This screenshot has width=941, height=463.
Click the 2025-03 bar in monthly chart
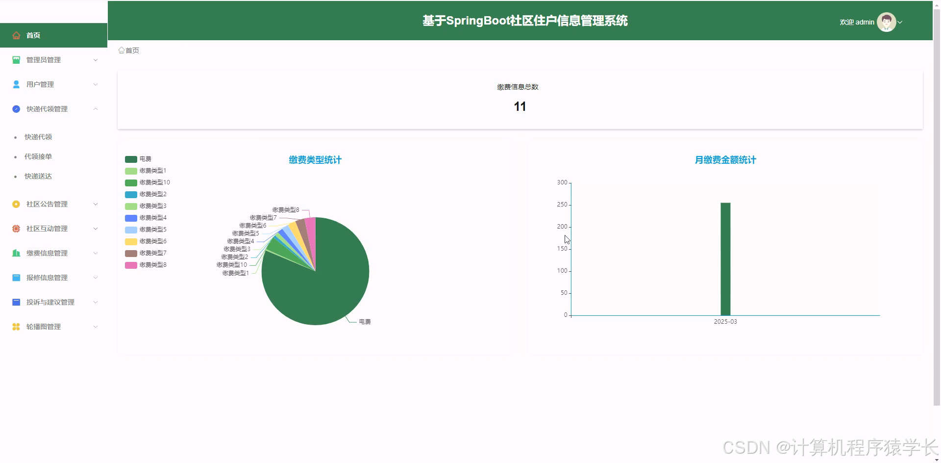click(x=725, y=259)
